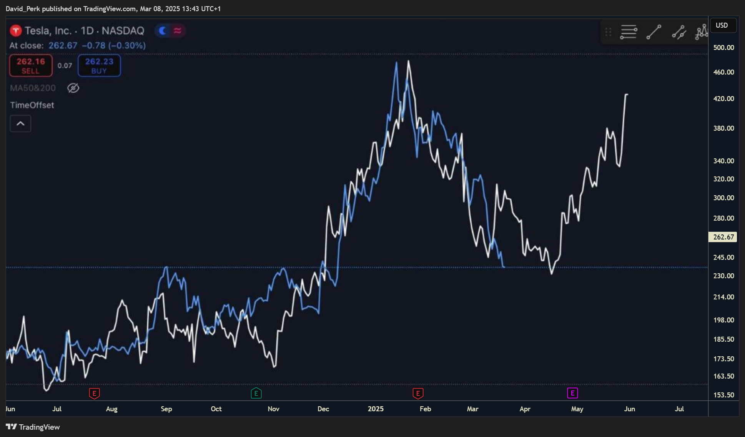Click the 0.07 spread value
The width and height of the screenshot is (745, 437).
pyautogui.click(x=65, y=66)
